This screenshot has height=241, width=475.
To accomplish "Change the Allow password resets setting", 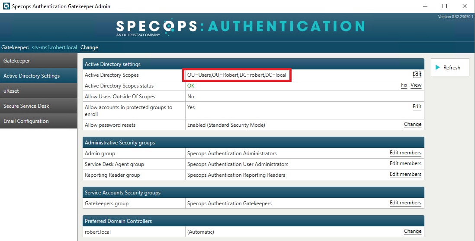I will (x=413, y=124).
